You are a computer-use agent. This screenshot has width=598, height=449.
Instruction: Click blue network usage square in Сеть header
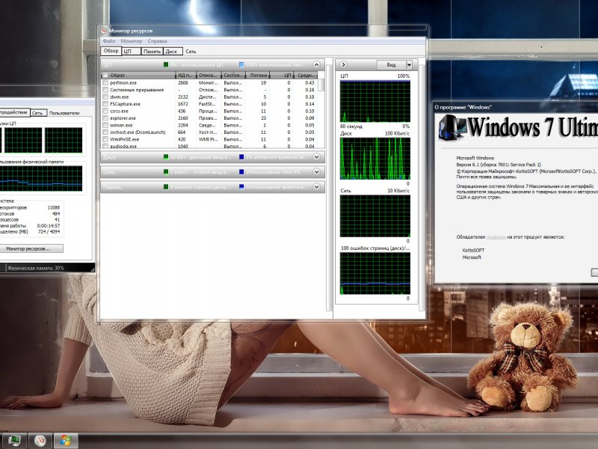click(x=241, y=172)
